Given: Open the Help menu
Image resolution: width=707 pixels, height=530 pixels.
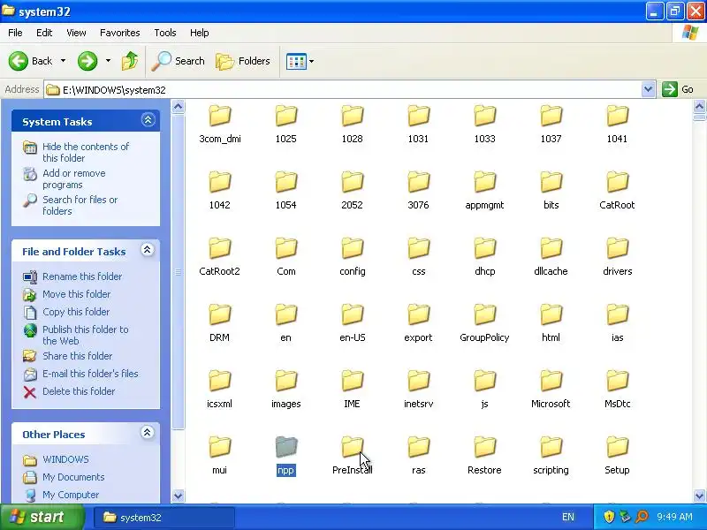Looking at the screenshot, I should tap(200, 33).
